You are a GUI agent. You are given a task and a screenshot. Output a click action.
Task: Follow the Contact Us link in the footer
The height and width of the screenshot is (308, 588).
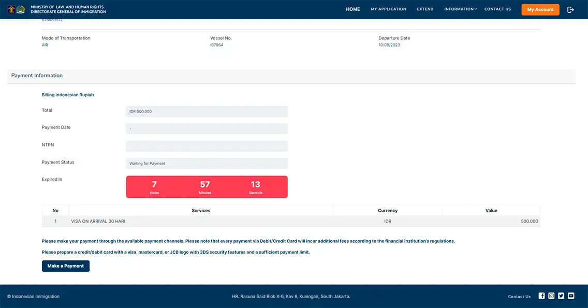[x=519, y=297]
